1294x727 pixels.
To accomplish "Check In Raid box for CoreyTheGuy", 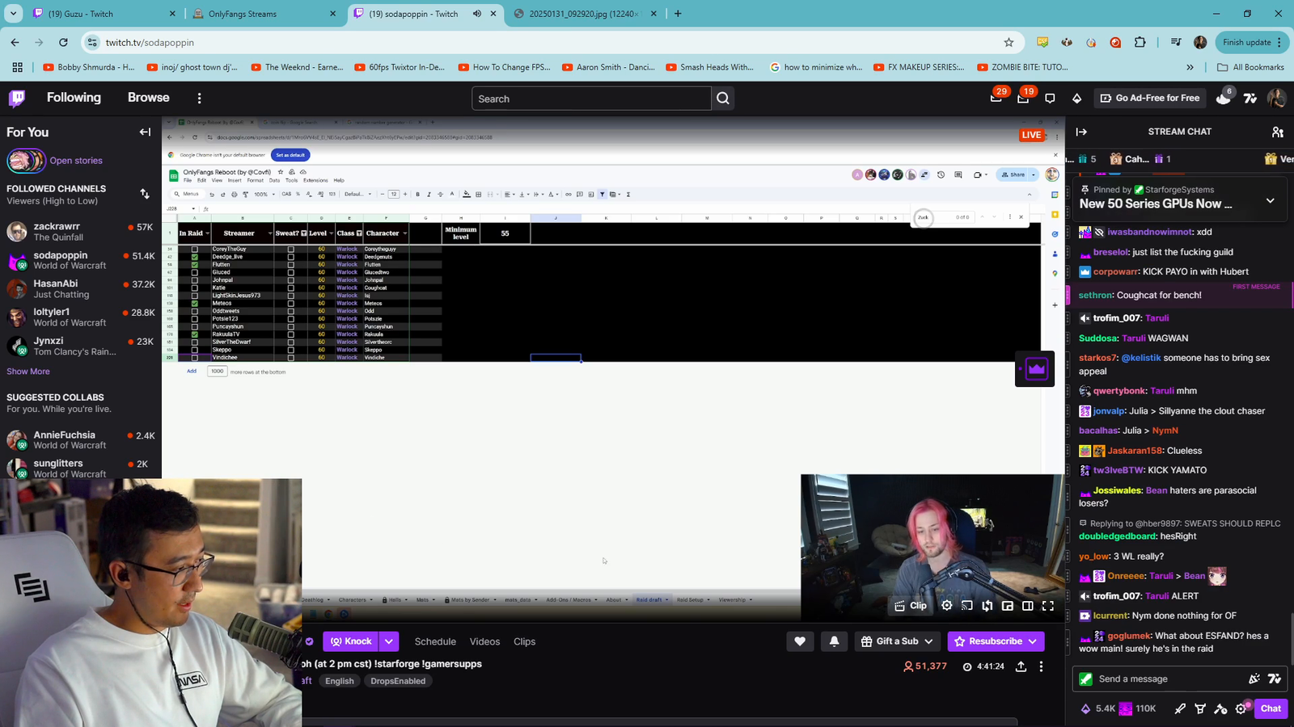I will [194, 249].
